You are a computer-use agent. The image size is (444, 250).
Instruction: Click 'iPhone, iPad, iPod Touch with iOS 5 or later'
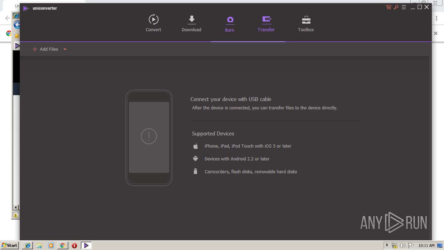[248, 146]
